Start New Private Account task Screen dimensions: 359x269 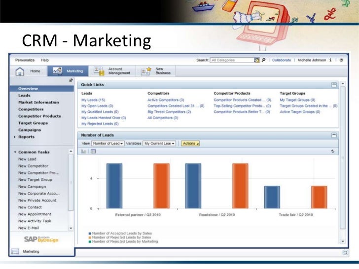coord(37,200)
